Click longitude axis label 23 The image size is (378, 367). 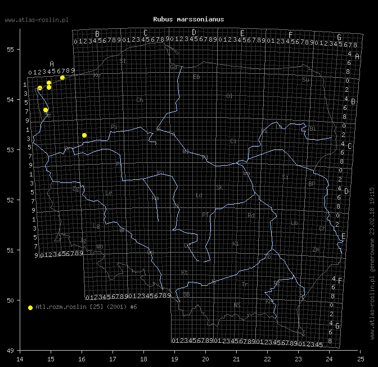tap(299, 359)
